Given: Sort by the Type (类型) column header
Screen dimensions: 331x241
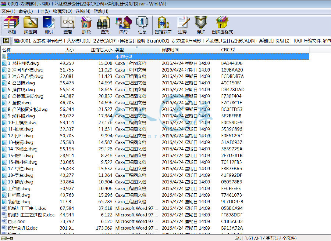Looking at the screenshot, I should tap(137, 50).
